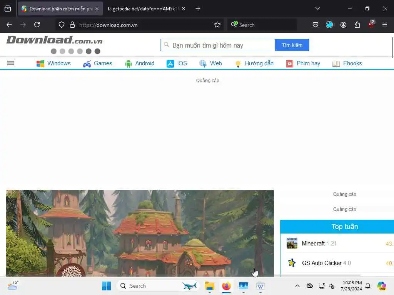Image resolution: width=394 pixels, height=295 pixels.
Task: Switch to the fa.getpedia.net tab
Action: coord(143,9)
